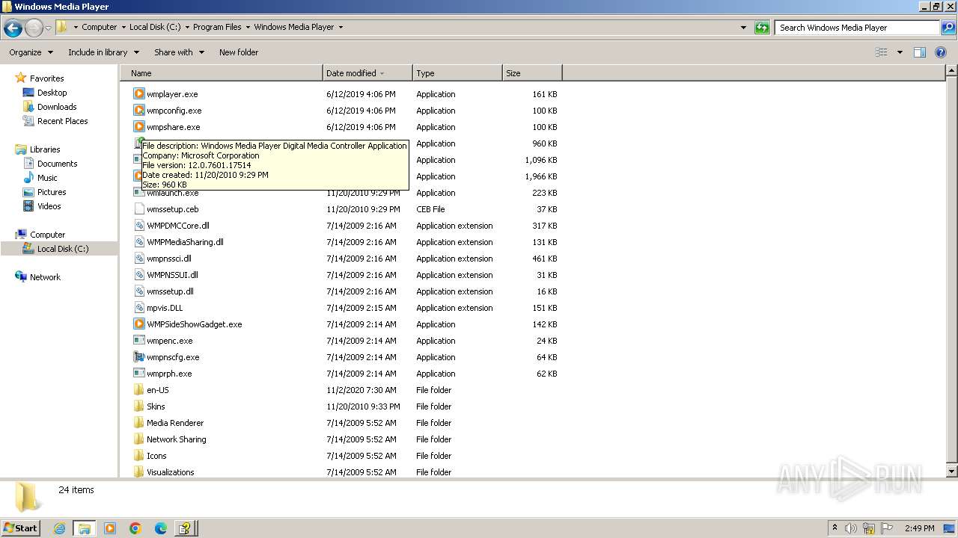
Task: Sort by the Size column header
Action: point(532,73)
